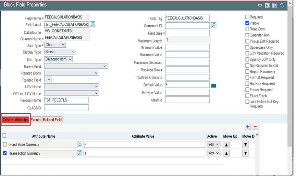Tick Joint Holder Hot Key Required checkbox
This screenshot has height=176, width=296.
[247, 102]
